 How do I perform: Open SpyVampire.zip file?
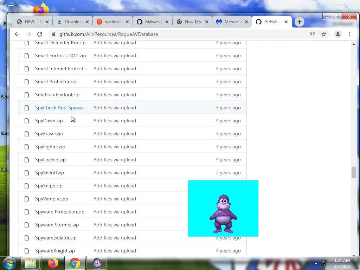tap(52, 199)
